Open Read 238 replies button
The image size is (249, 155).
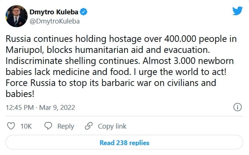click(124, 143)
